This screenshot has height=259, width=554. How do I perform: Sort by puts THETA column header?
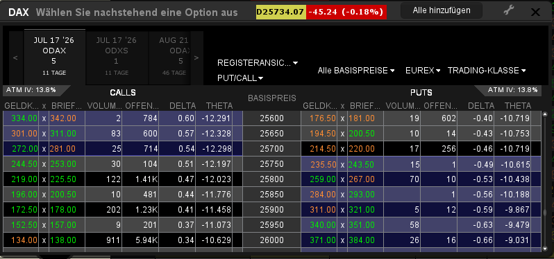(518, 106)
